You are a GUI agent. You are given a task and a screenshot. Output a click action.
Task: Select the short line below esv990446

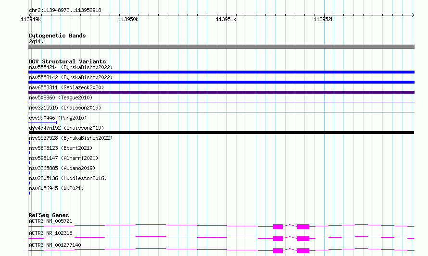tap(43, 122)
